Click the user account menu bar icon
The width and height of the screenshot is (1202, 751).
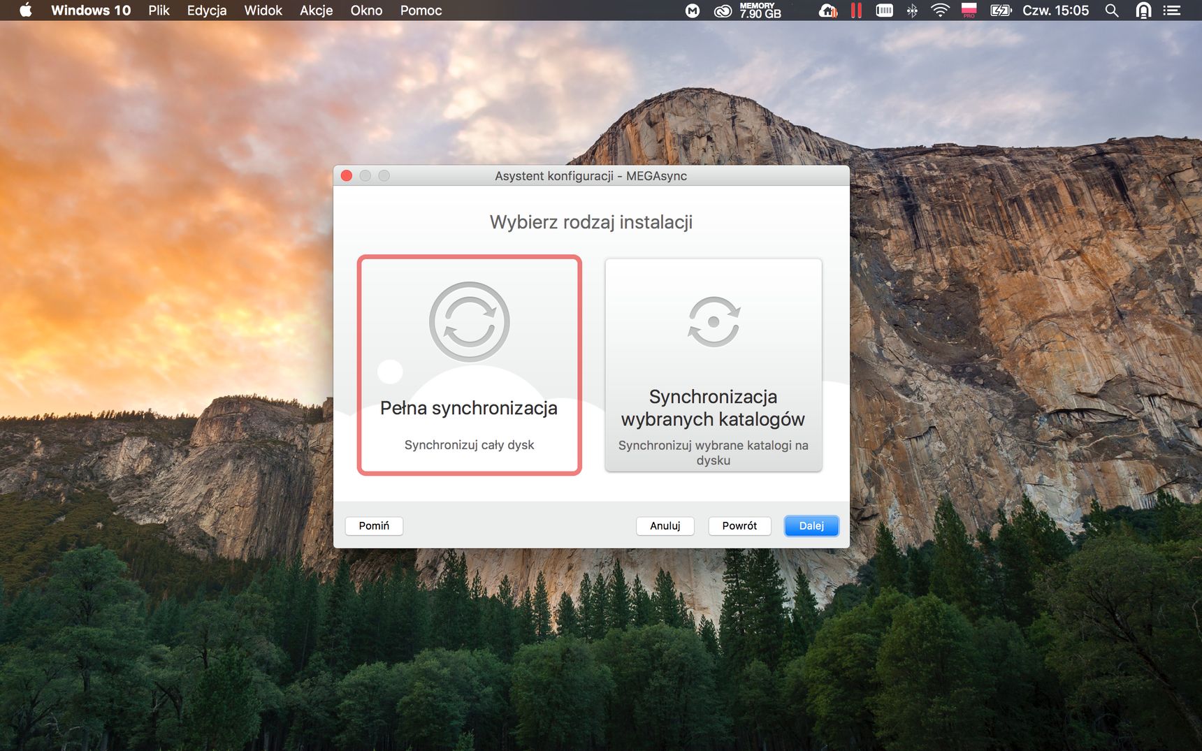coord(1144,10)
